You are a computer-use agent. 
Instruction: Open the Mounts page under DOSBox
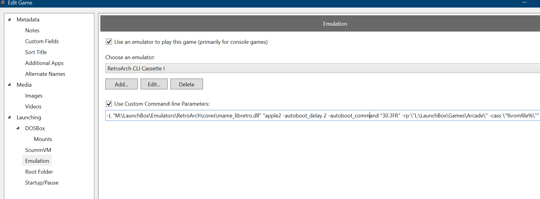click(43, 139)
